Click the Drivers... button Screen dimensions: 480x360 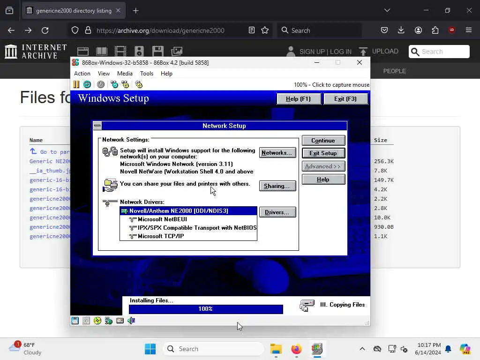[x=277, y=212]
